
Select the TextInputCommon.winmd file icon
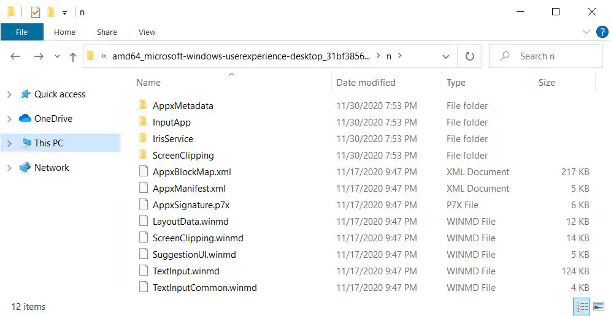pyautogui.click(x=144, y=287)
